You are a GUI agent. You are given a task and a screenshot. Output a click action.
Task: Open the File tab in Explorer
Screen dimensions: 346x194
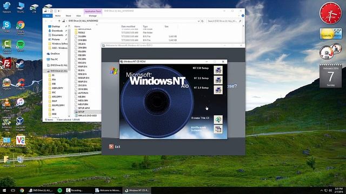point(48,16)
